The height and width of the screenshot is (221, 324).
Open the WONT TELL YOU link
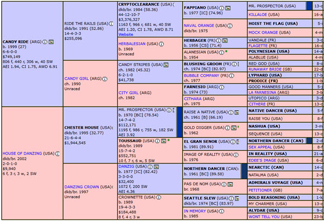[x=264, y=217]
